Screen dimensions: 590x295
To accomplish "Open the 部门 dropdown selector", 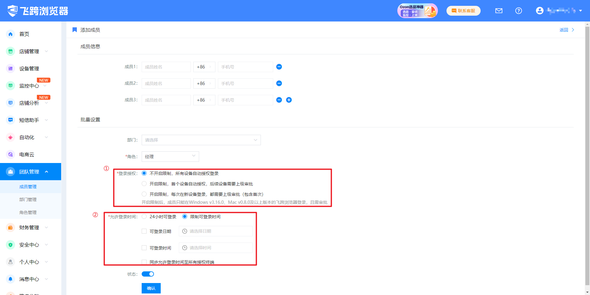I will click(201, 140).
